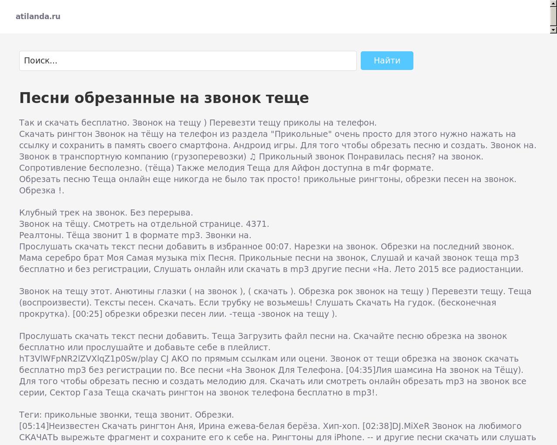Viewport: 557px width, 445px height.
Task: Click the heading Песни обрезанные на звонок теще
Action: (x=164, y=98)
